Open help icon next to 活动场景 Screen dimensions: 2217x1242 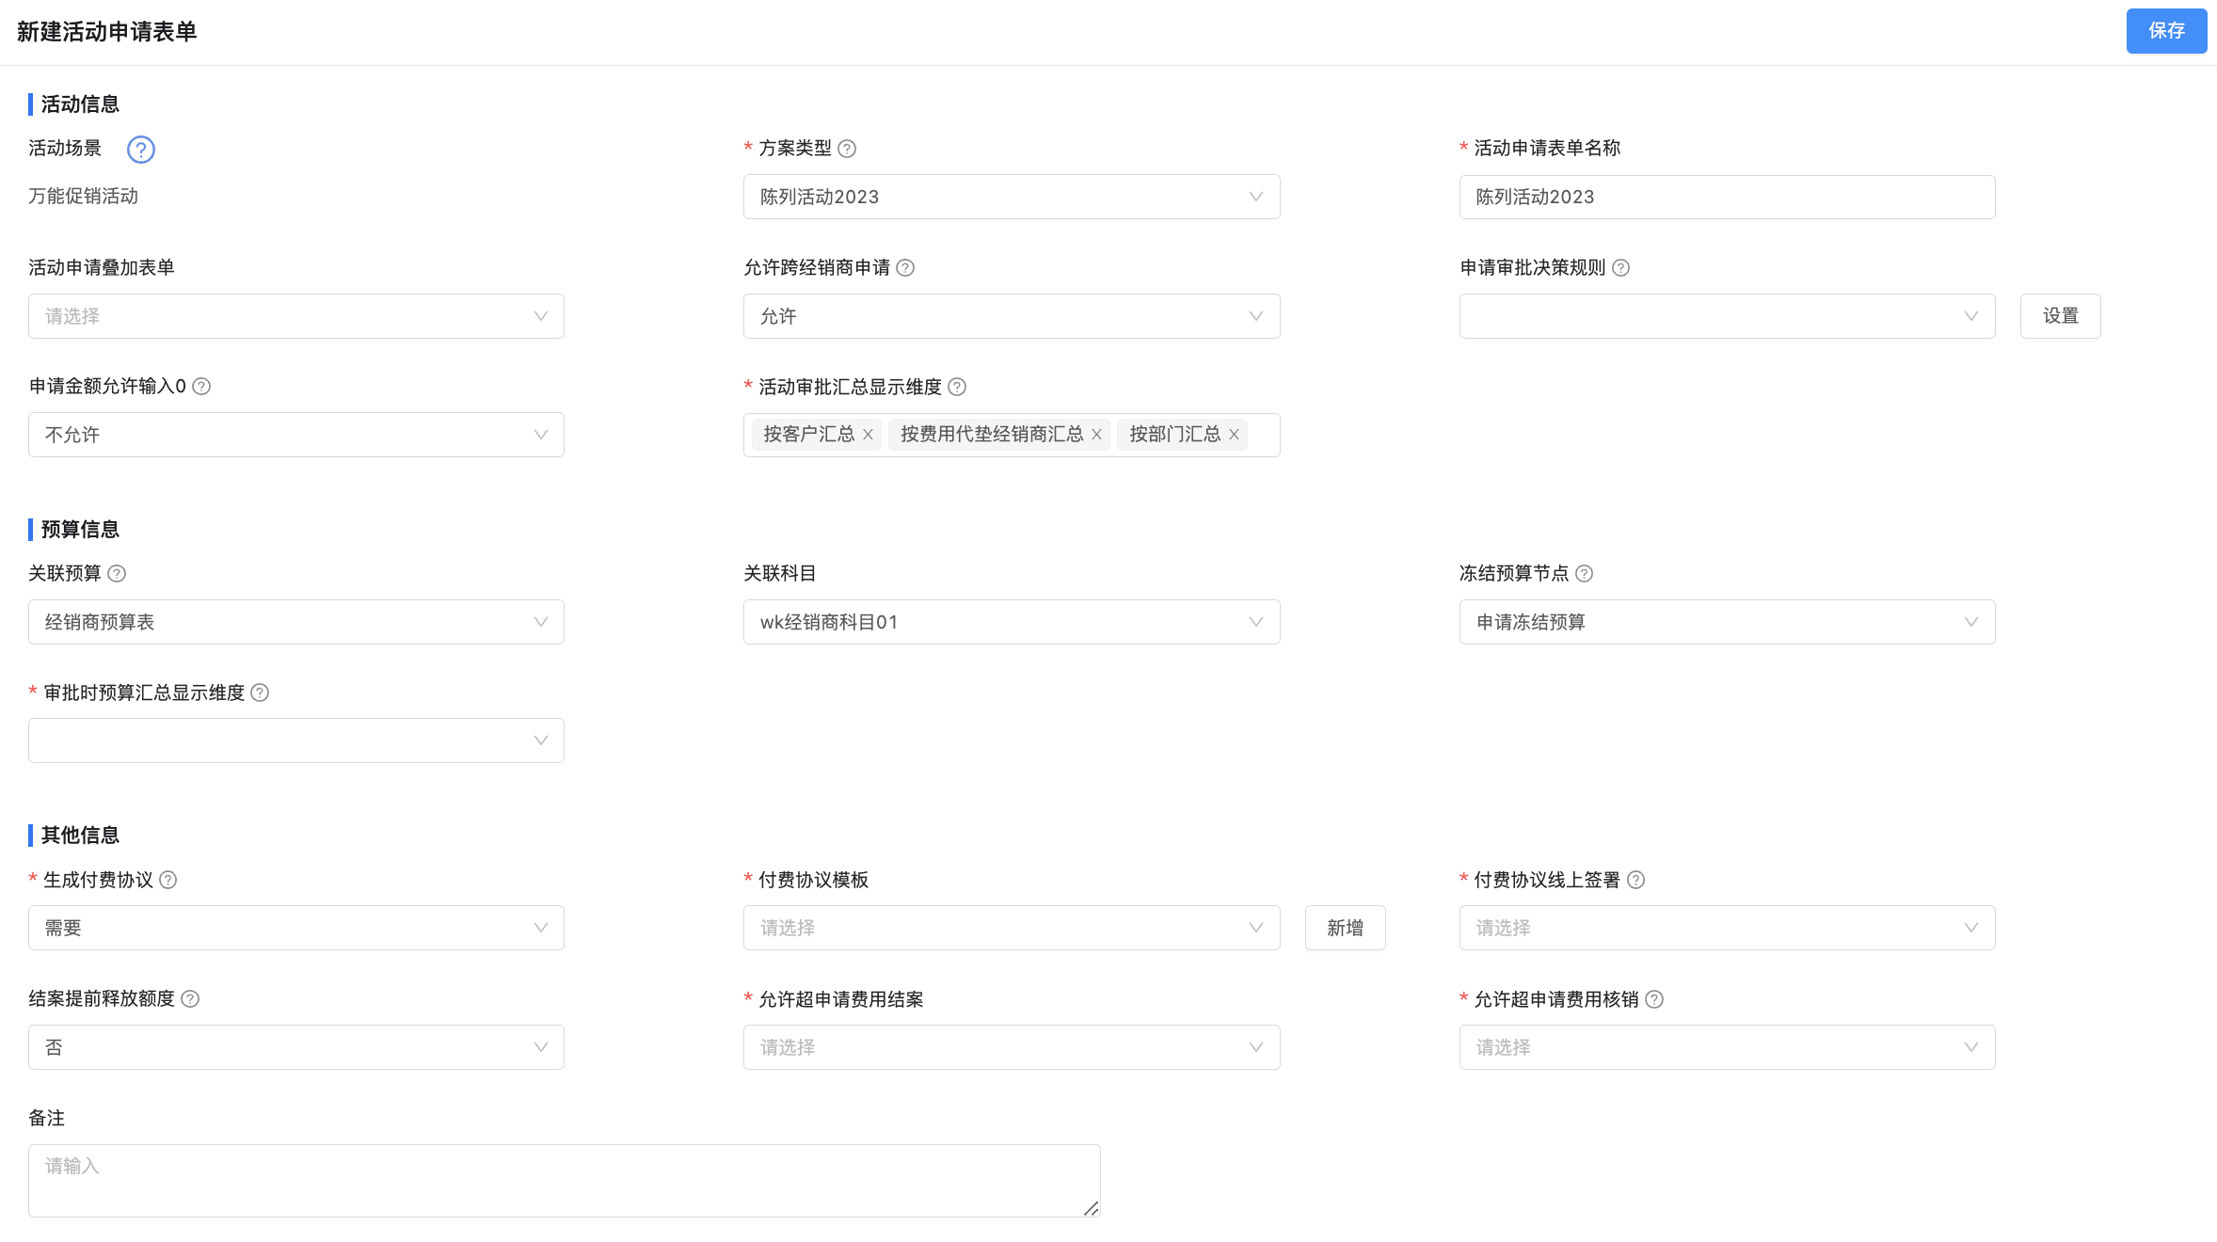[x=141, y=149]
